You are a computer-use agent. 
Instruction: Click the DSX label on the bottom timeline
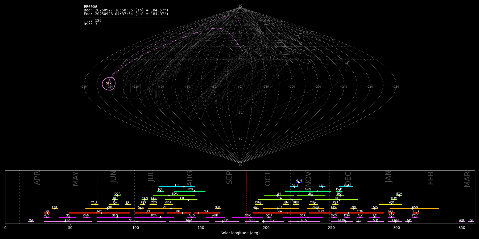coord(248,216)
